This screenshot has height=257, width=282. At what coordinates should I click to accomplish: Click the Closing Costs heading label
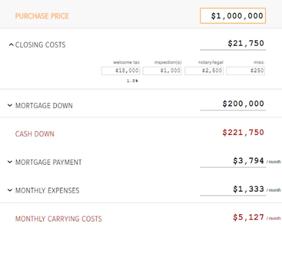click(x=40, y=45)
